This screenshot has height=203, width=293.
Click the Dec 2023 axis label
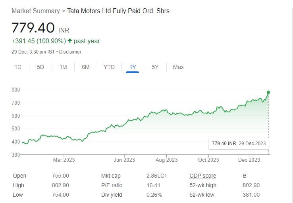(x=249, y=160)
